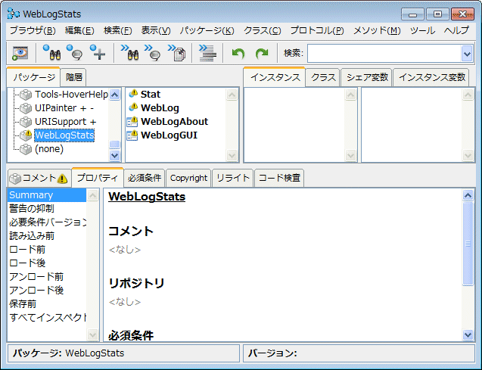
Task: Open the メソッド(M) menu
Action: (377, 30)
